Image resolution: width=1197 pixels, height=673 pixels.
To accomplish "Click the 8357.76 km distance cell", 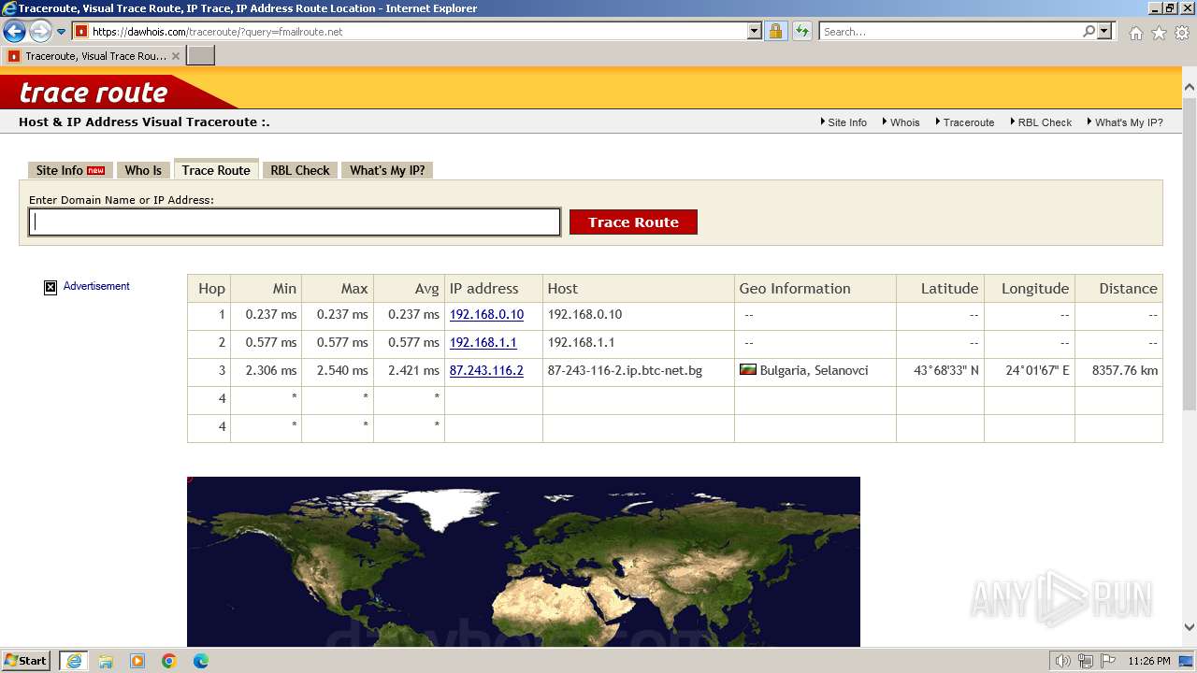I will (1119, 371).
